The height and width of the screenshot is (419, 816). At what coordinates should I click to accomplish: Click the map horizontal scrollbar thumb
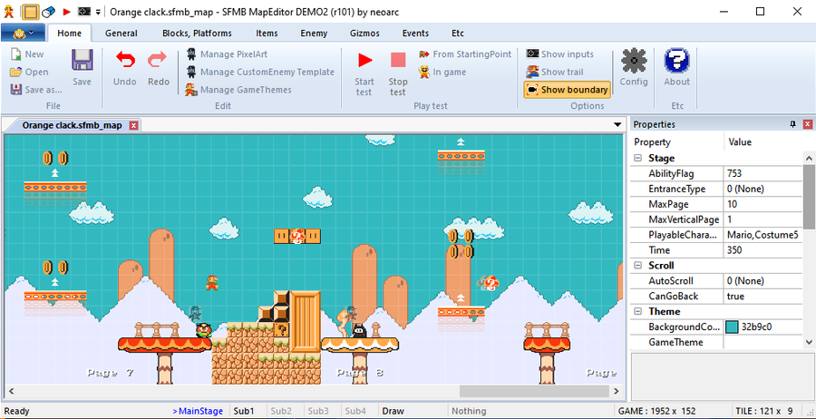[534, 391]
